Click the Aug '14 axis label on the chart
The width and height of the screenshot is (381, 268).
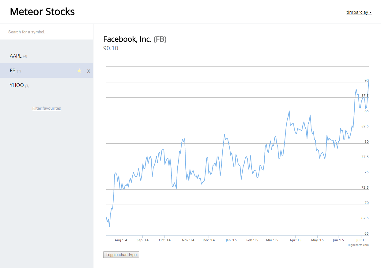(121, 240)
